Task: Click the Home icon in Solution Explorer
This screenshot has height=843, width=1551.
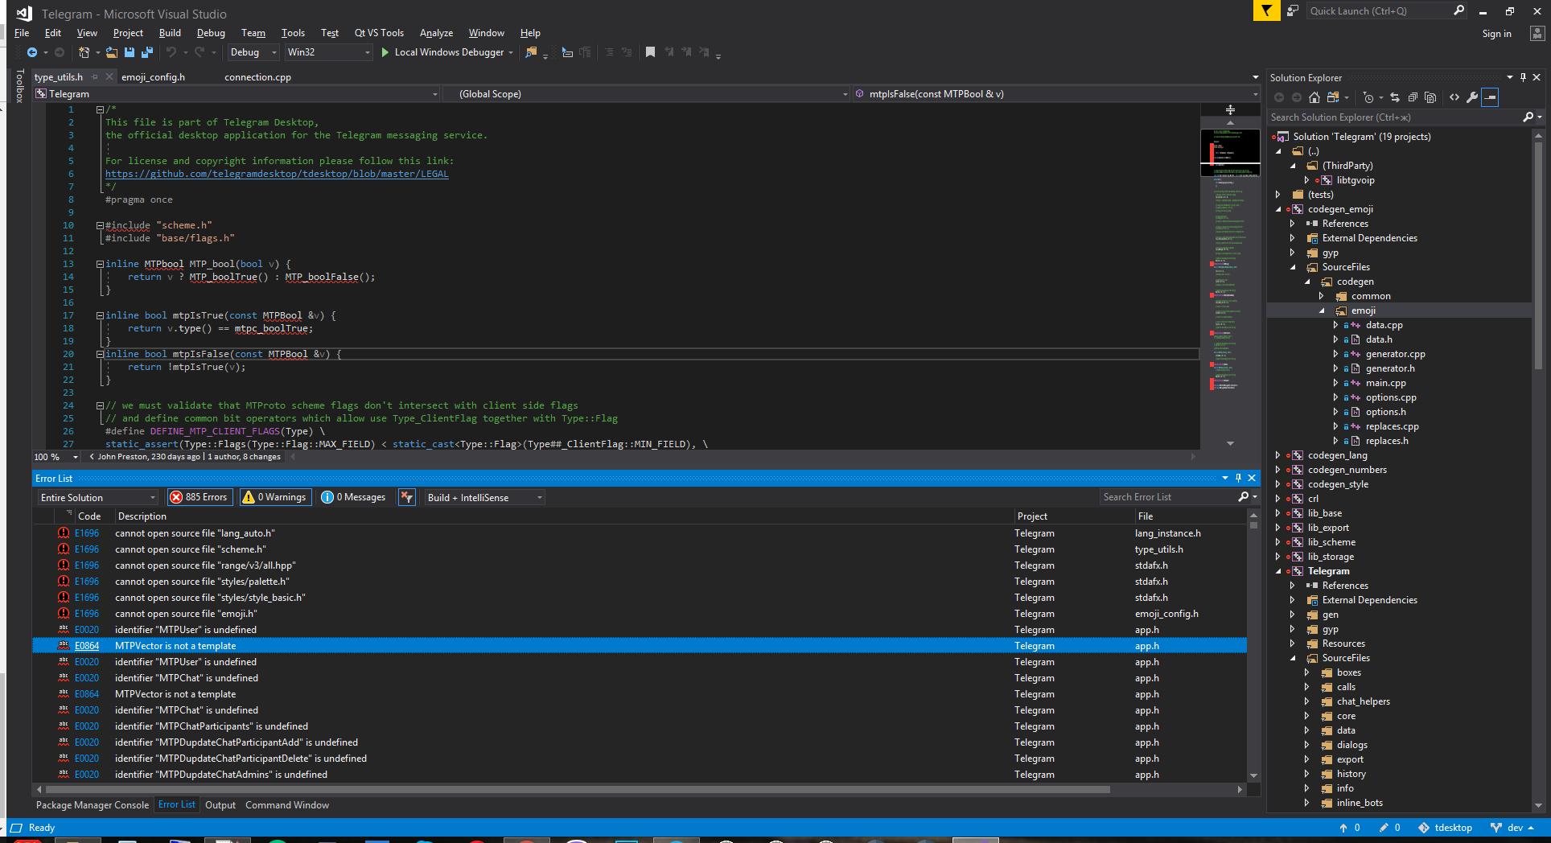Action: pos(1314,97)
